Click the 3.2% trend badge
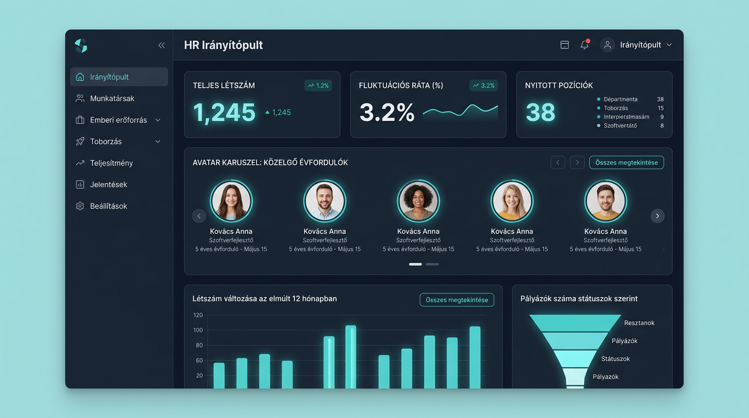Image resolution: width=749 pixels, height=418 pixels. point(484,85)
